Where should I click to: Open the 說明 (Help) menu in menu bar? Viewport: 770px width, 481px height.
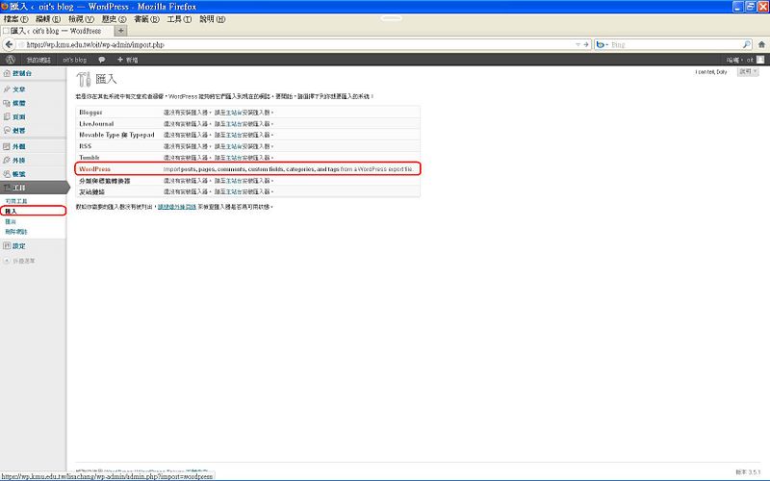tap(212, 19)
